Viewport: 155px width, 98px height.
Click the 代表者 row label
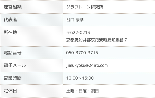(32, 20)
